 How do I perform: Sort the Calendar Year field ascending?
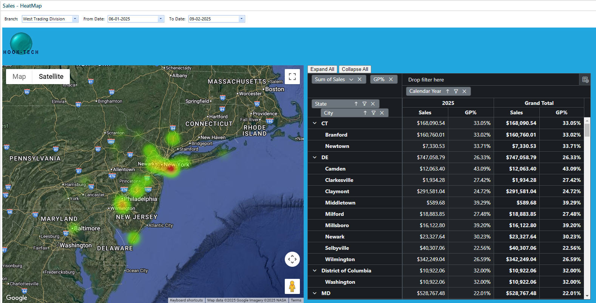(448, 91)
